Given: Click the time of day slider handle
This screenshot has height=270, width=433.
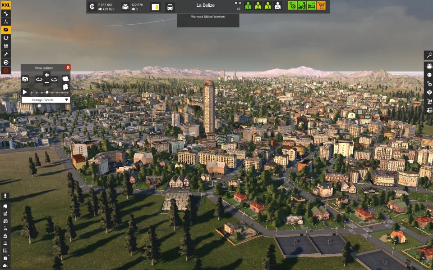Looking at the screenshot, I should tap(47, 92).
